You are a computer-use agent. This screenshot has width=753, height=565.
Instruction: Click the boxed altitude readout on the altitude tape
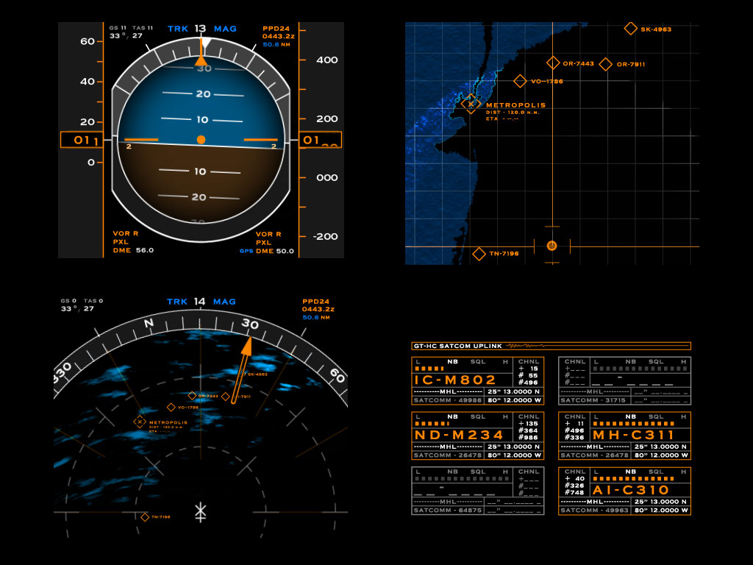[x=320, y=140]
